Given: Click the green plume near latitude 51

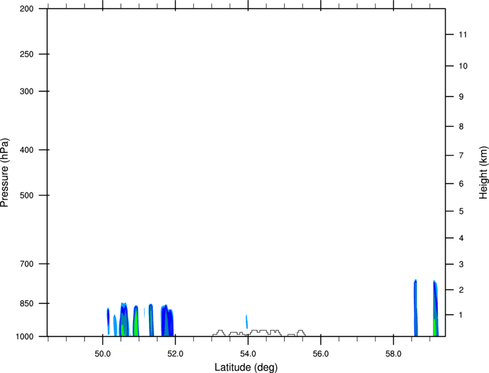Looking at the screenshot, I should 136,322.
